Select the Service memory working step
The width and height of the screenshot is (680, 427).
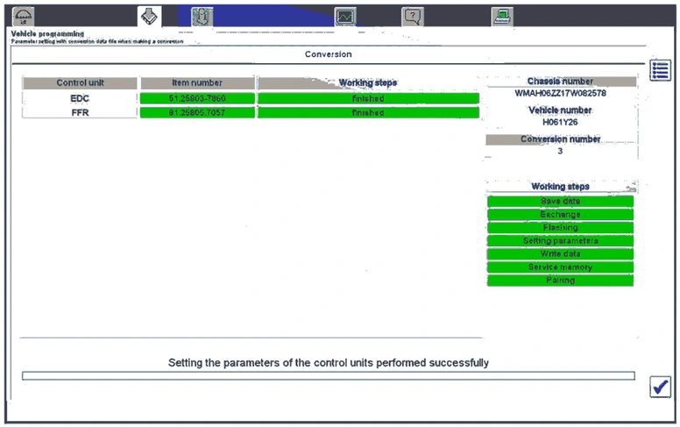coord(560,267)
